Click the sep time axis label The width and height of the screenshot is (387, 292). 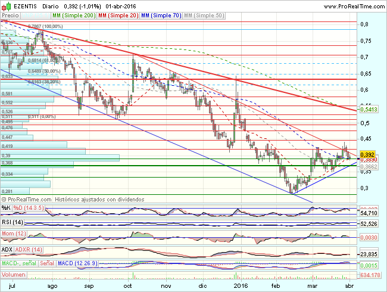89,286
